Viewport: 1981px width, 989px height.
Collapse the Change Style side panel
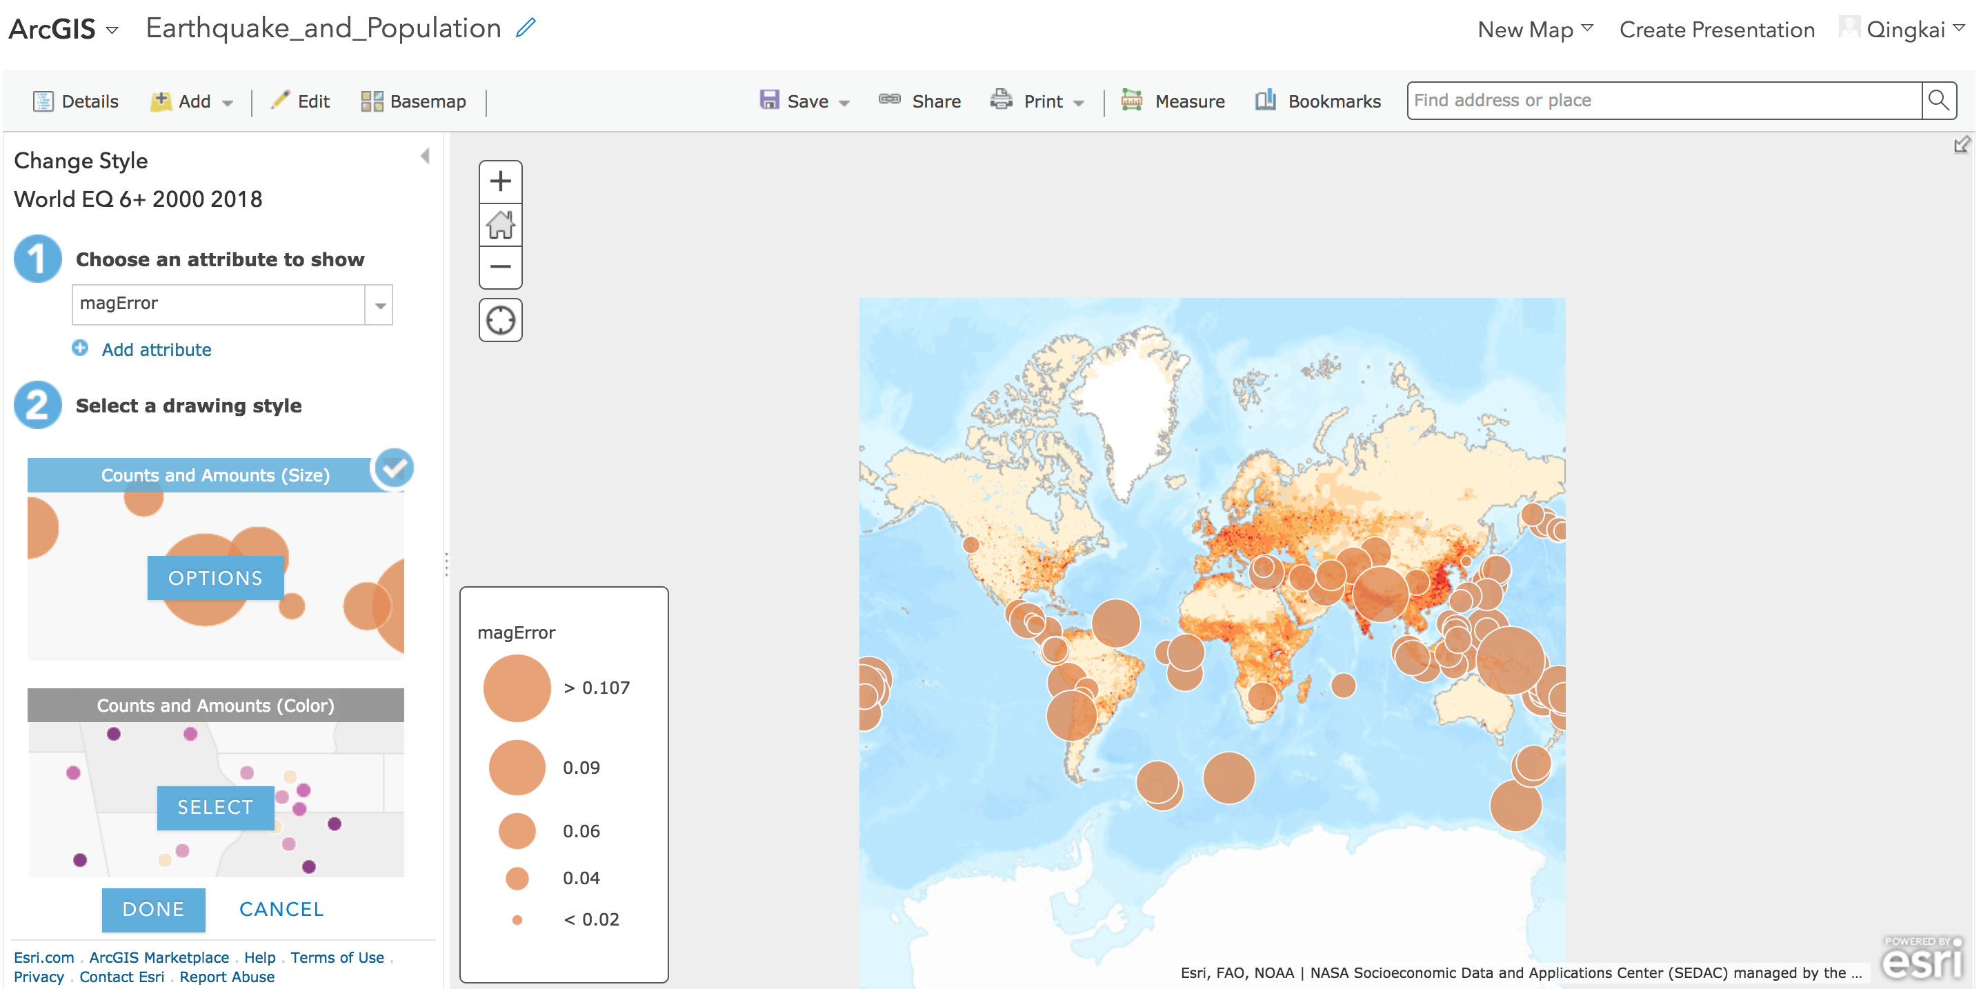(424, 157)
